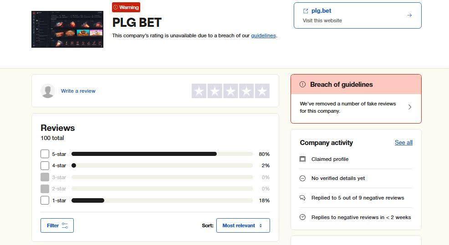
Task: Click the No verified details minus-circle icon
Action: coord(302,178)
